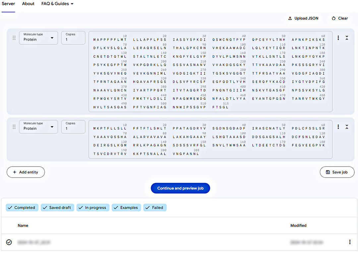The width and height of the screenshot is (358, 258).
Task: Click the upload icon beside Upload JSON
Action: click(290, 18)
